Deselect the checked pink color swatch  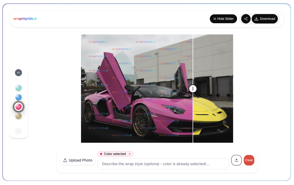click(x=19, y=107)
